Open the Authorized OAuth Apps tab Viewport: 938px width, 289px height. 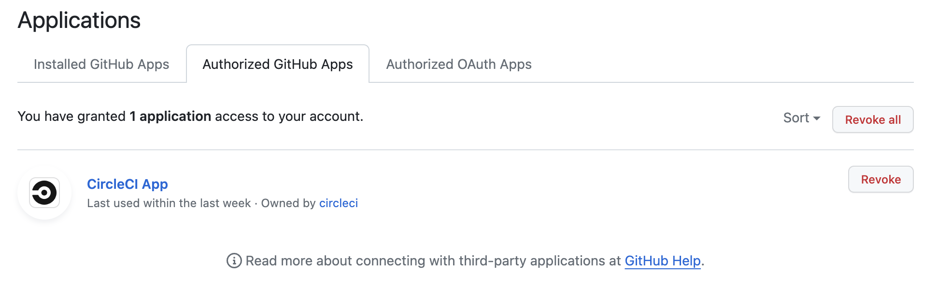coord(459,64)
